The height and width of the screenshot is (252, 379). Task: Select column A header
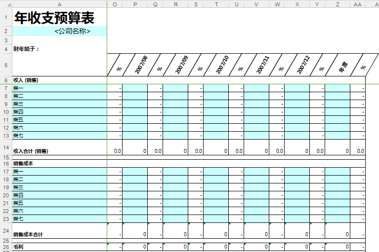point(59,4)
